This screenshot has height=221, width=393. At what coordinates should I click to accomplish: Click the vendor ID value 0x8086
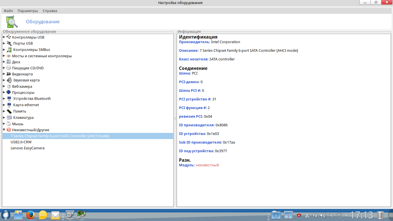coord(222,125)
